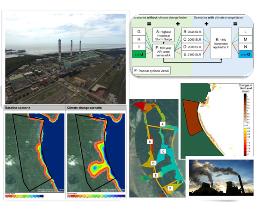Click 'Scenarios without climate change factor' heading
This screenshot has width=254, height=208.
tap(160, 18)
